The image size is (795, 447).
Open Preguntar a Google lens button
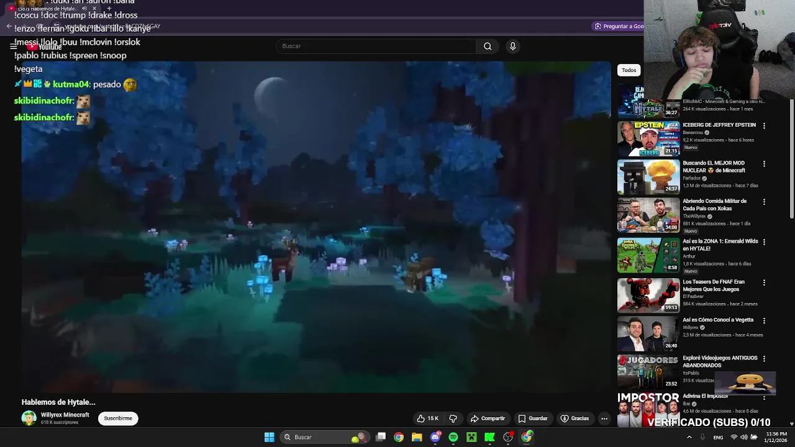point(618,26)
